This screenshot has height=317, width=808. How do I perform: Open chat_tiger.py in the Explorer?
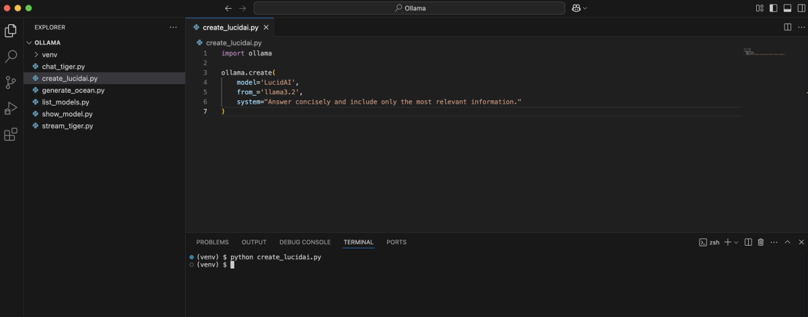click(104, 66)
